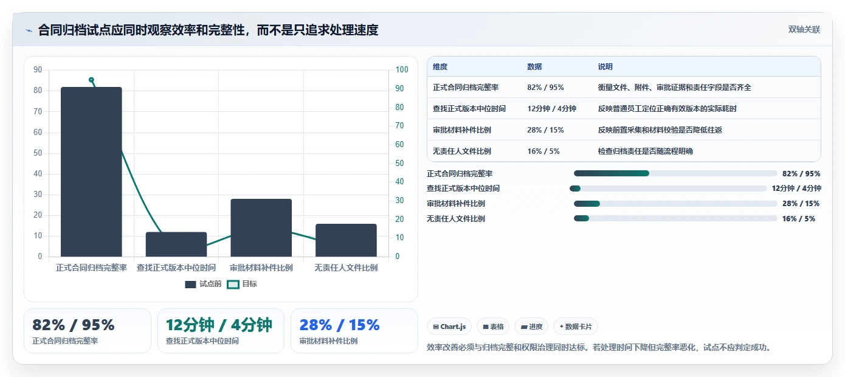The height and width of the screenshot is (377, 845).
Task: Click the 82% / 95% table cell
Action: point(545,88)
